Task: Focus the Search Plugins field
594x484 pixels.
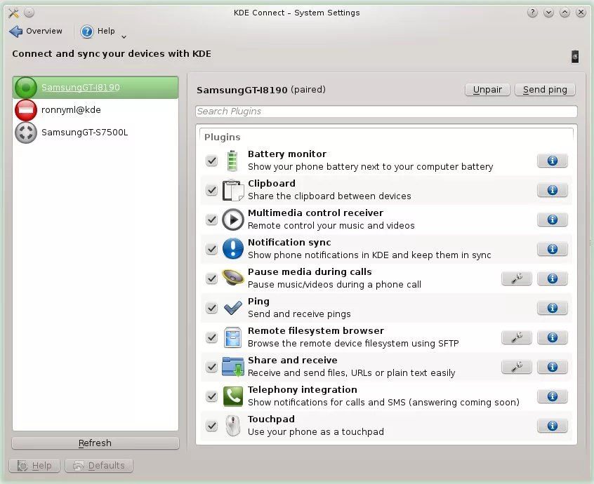Action: coord(386,112)
